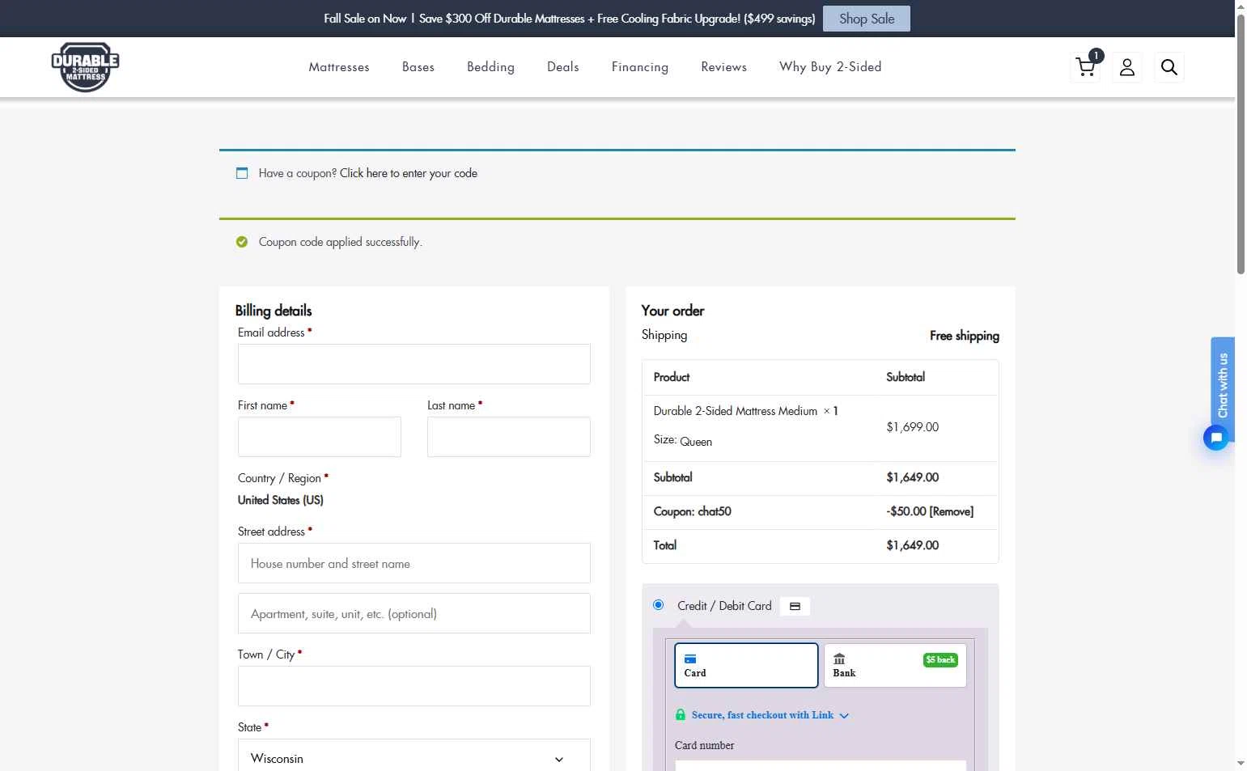This screenshot has height=771, width=1247.
Task: Click the '$5 back' badge on Bank
Action: pyautogui.click(x=940, y=660)
